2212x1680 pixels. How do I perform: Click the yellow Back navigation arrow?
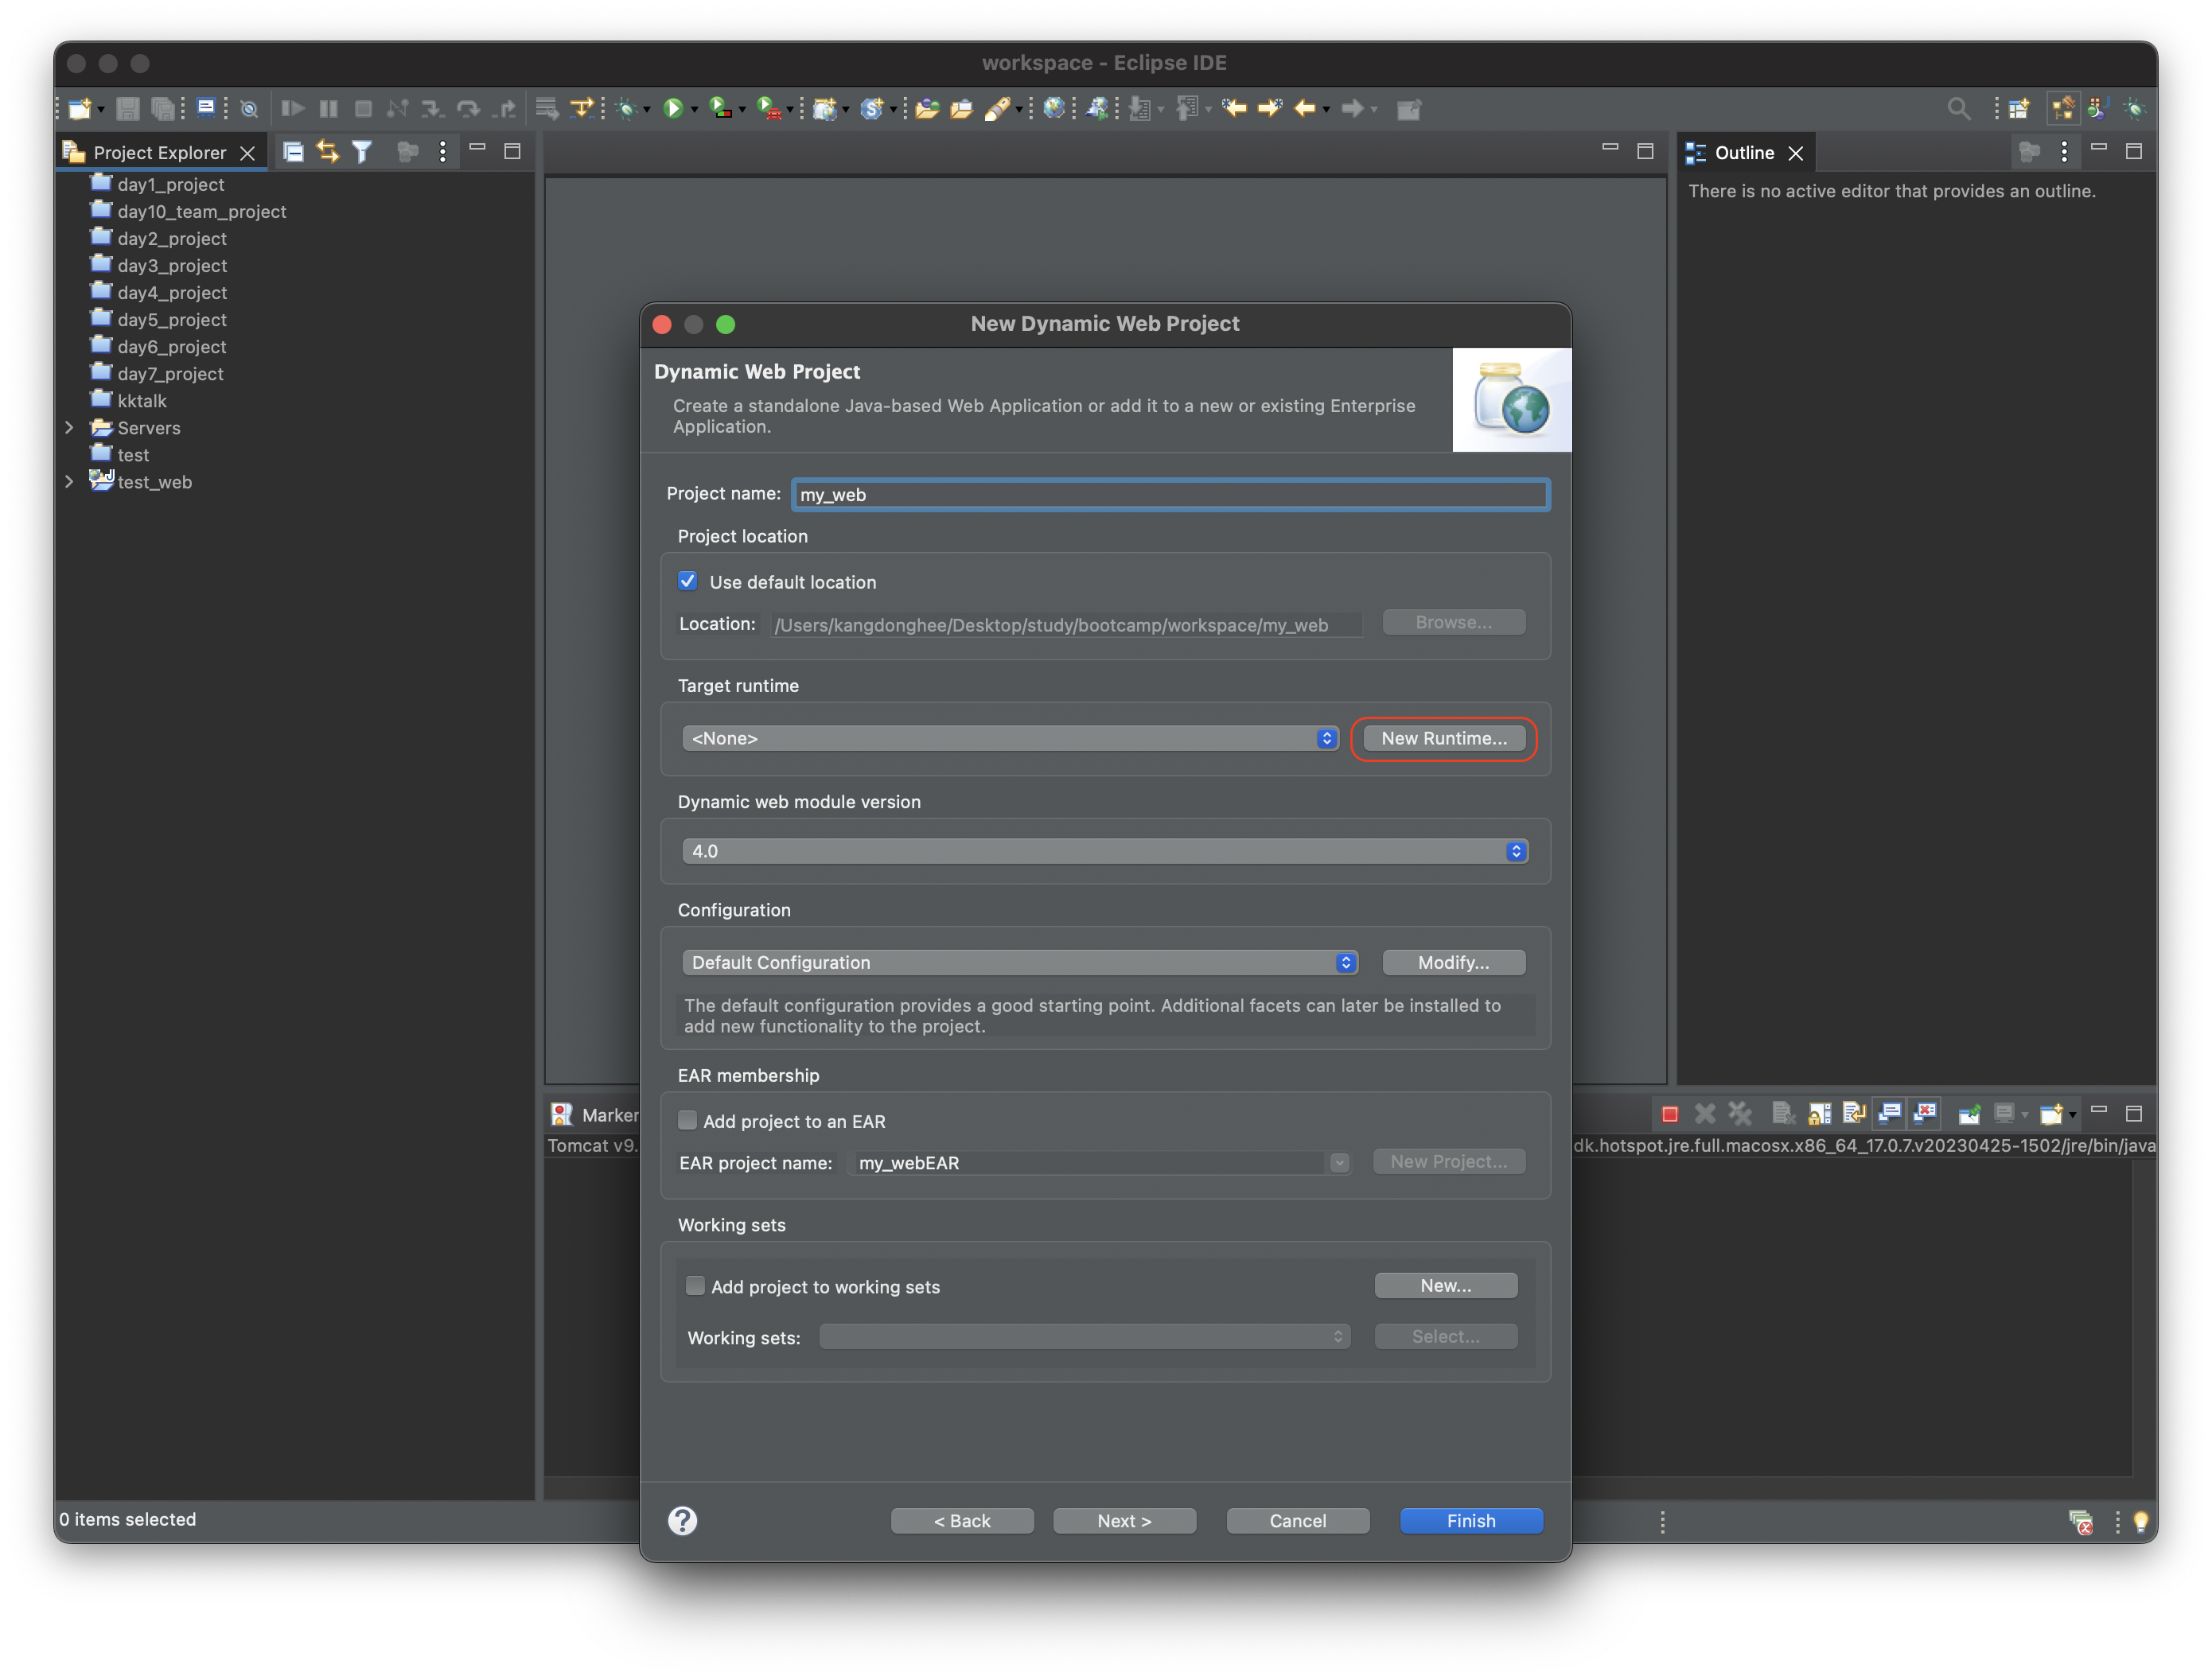(1305, 108)
